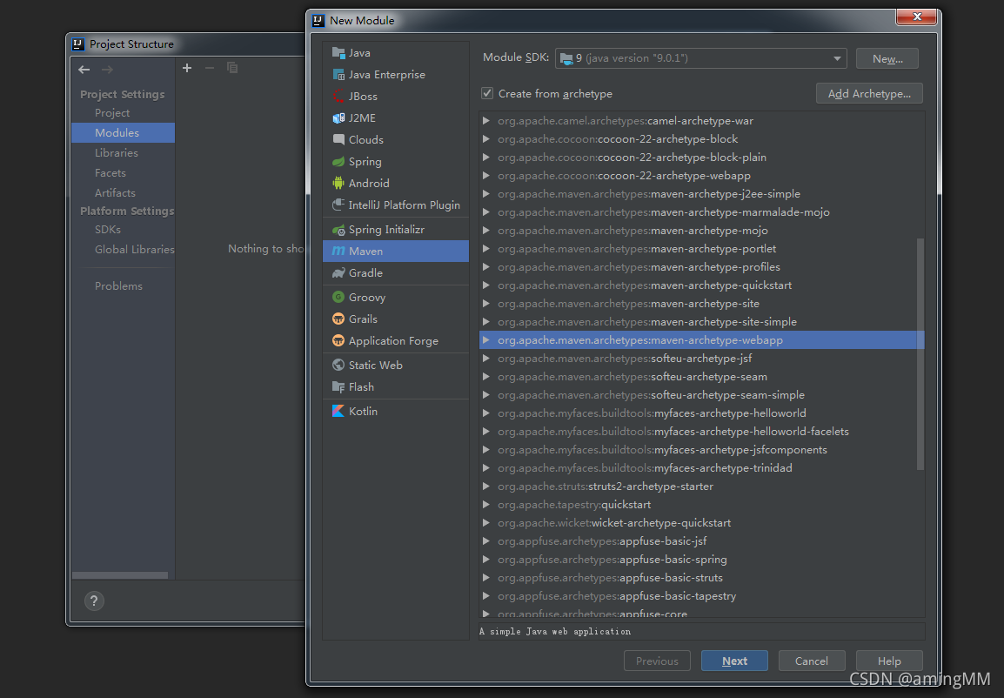Click the Previous button
This screenshot has width=1004, height=698.
[657, 661]
